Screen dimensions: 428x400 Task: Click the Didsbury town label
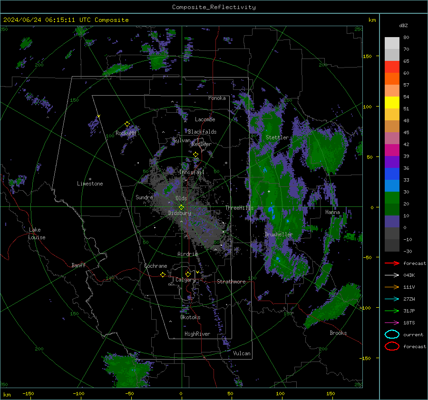pos(179,213)
